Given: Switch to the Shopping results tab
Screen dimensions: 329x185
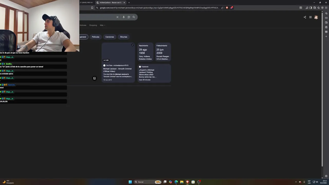Looking at the screenshot, I should [93, 25].
